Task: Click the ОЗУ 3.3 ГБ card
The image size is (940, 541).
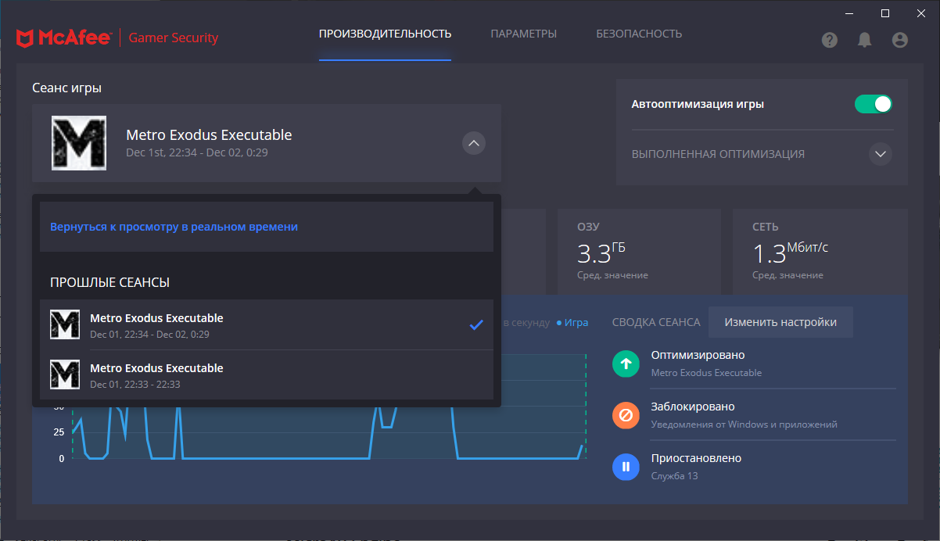Action: coord(639,252)
